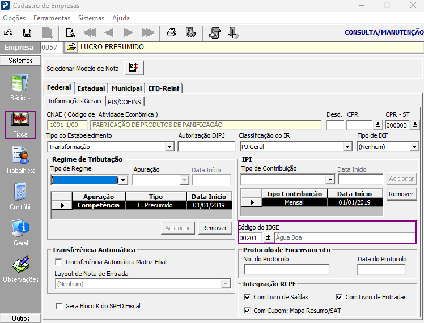The image size is (424, 323).
Task: Click the printer with hand toolbar icon
Action: tap(215, 33)
